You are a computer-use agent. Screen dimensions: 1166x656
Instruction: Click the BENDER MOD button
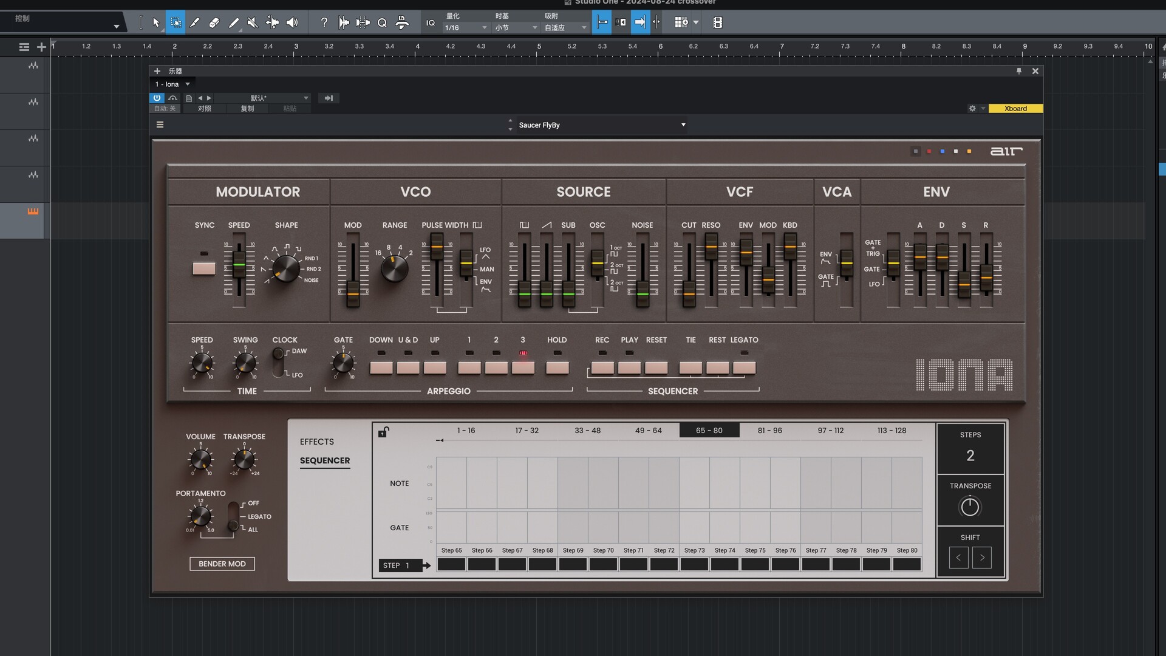coord(222,564)
